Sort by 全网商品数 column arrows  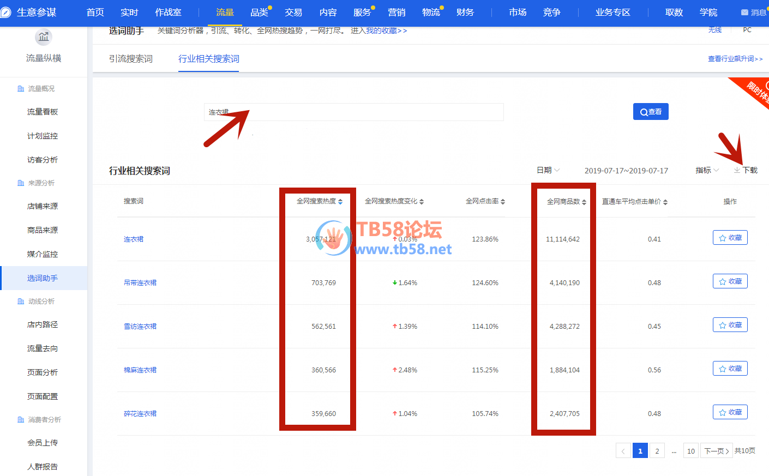(x=584, y=202)
